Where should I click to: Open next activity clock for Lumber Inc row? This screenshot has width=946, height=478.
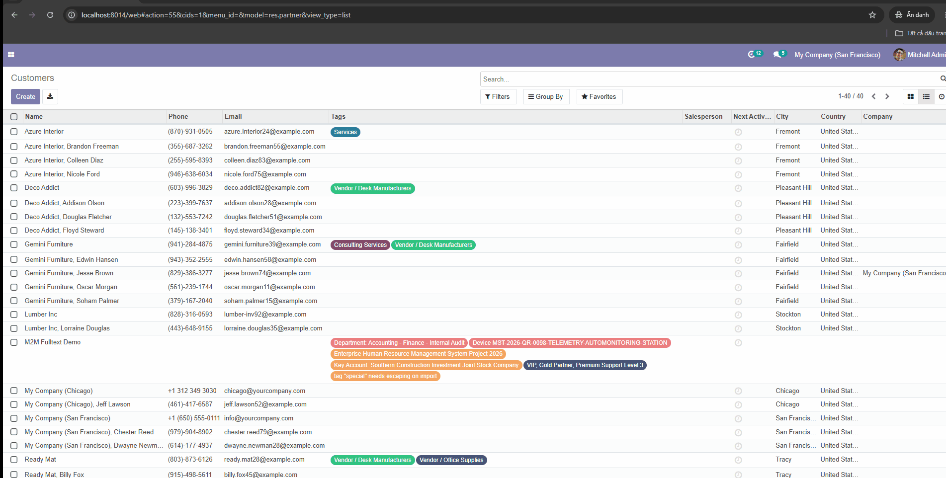coord(738,315)
